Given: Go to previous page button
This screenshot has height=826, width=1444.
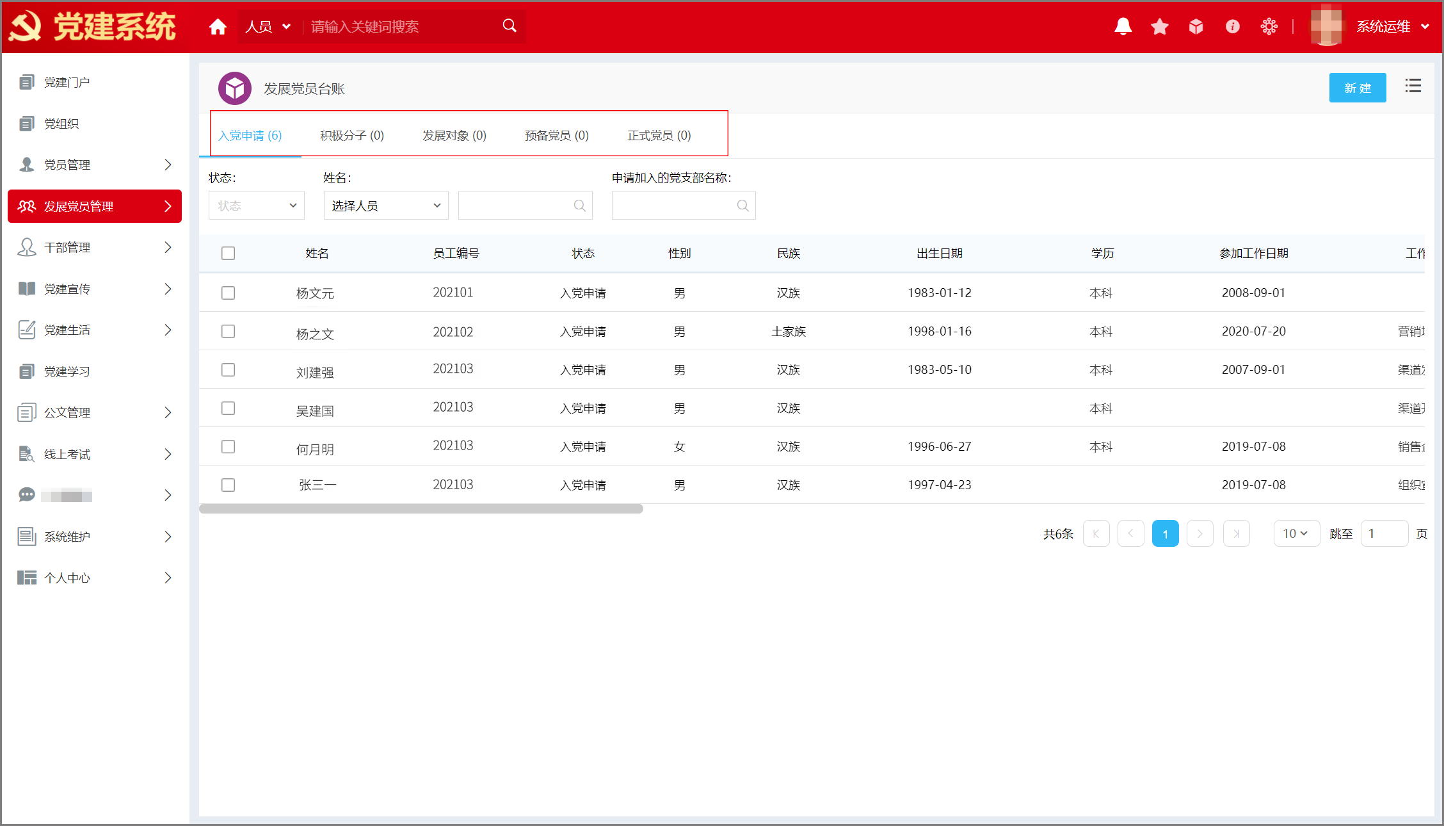Looking at the screenshot, I should click(x=1131, y=533).
